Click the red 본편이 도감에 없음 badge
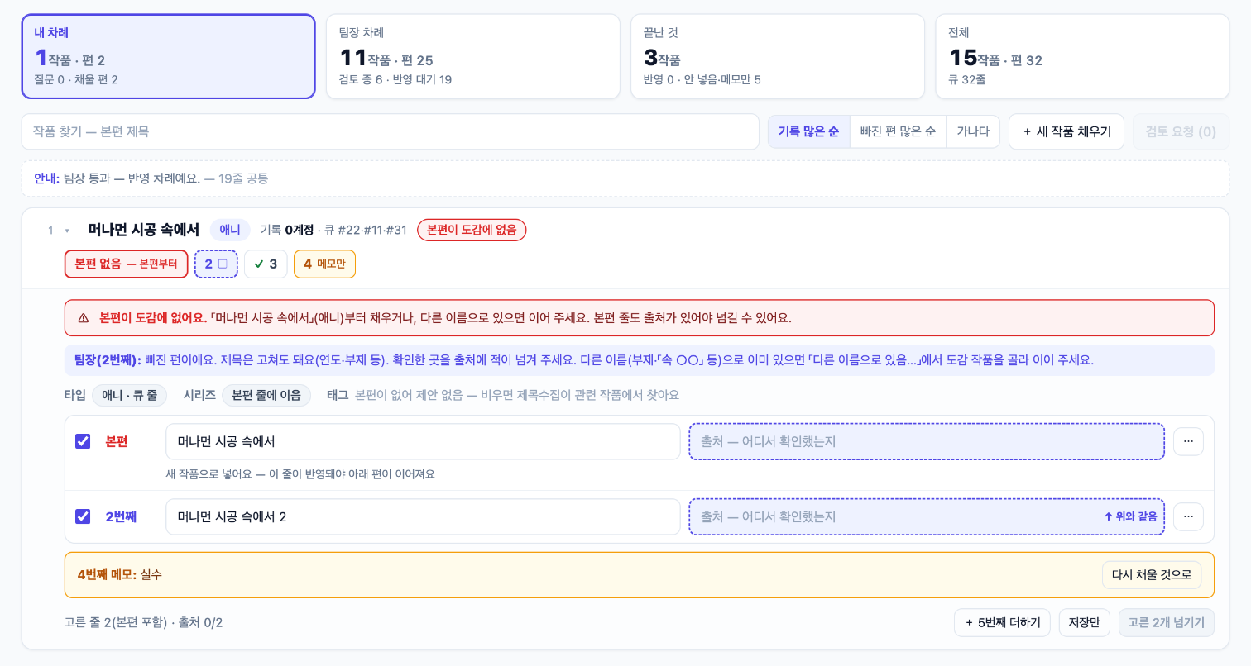1251x666 pixels. coord(472,230)
